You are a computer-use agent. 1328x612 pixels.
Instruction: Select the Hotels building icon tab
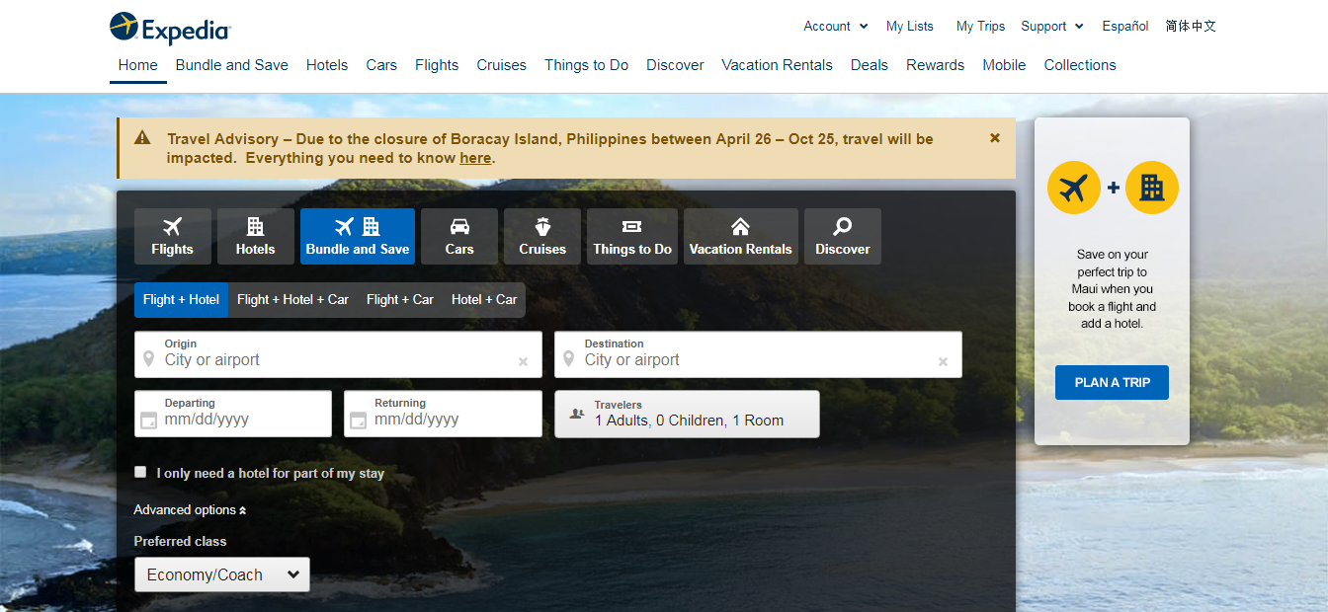(x=256, y=237)
